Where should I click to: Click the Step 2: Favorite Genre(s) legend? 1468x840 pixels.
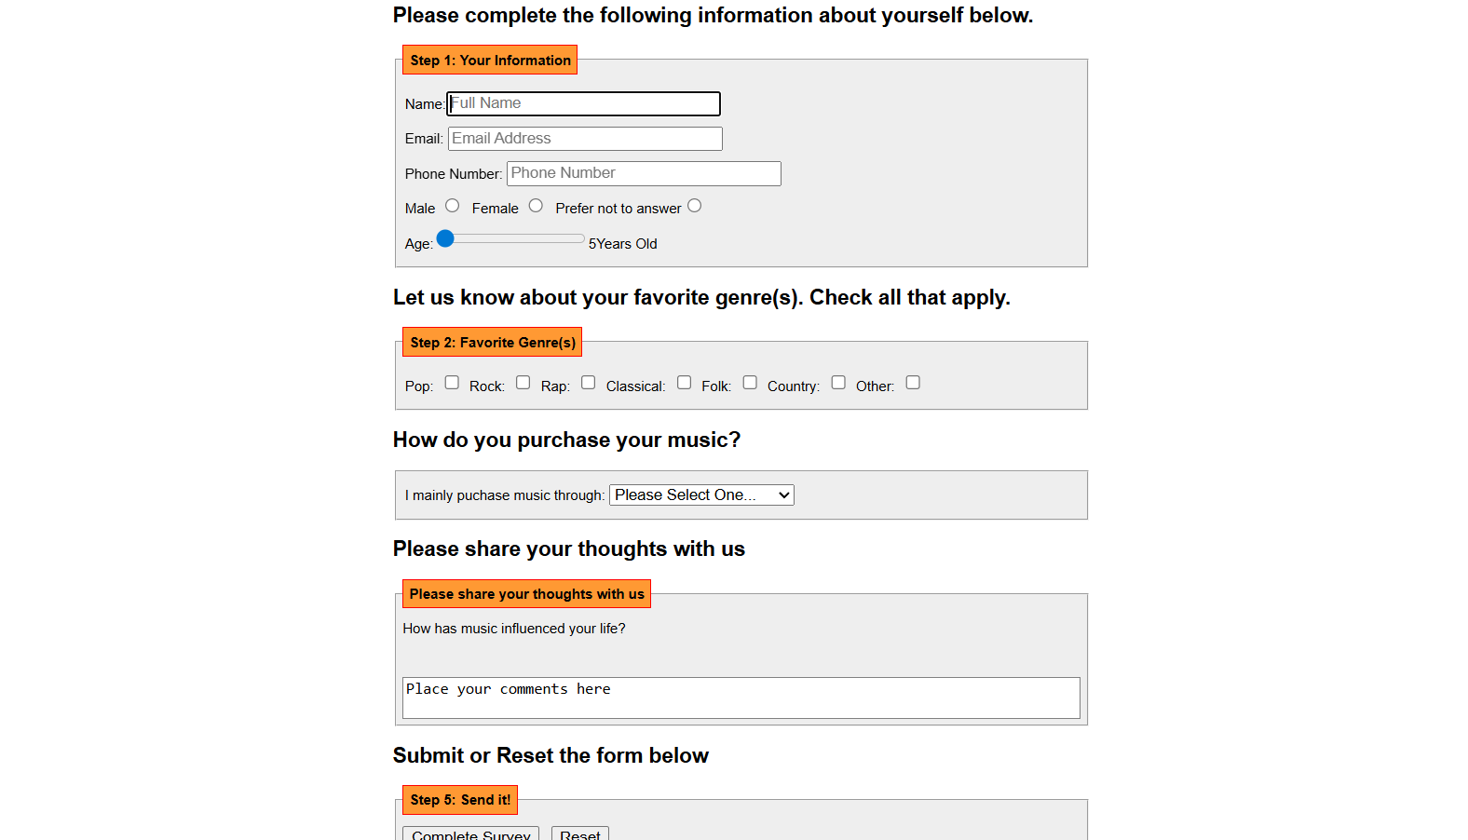pos(492,343)
